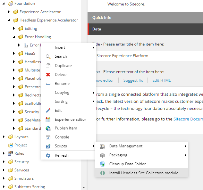This screenshot has width=203, height=190.
Task: Collapse the Data section header
Action: (x=145, y=29)
